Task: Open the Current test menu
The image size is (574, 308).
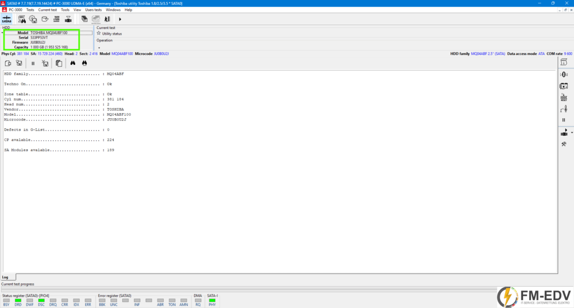Action: pos(48,10)
